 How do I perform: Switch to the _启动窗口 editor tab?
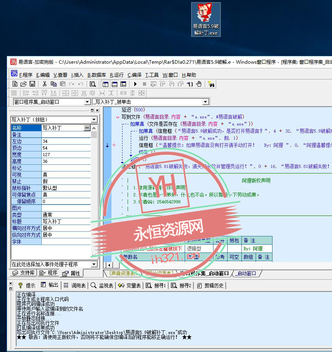247,273
